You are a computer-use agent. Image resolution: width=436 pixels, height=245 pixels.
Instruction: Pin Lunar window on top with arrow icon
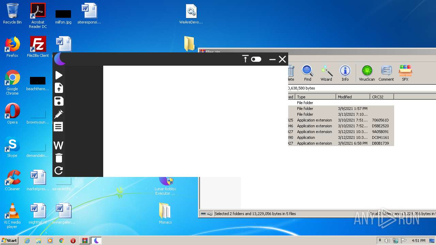[245, 59]
